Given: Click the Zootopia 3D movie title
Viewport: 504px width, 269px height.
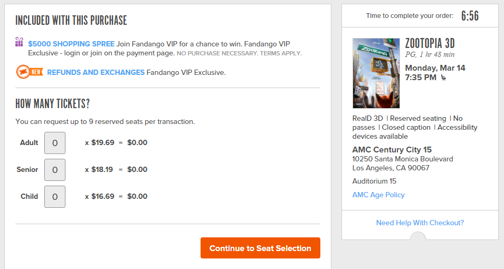Looking at the screenshot, I should tap(430, 43).
